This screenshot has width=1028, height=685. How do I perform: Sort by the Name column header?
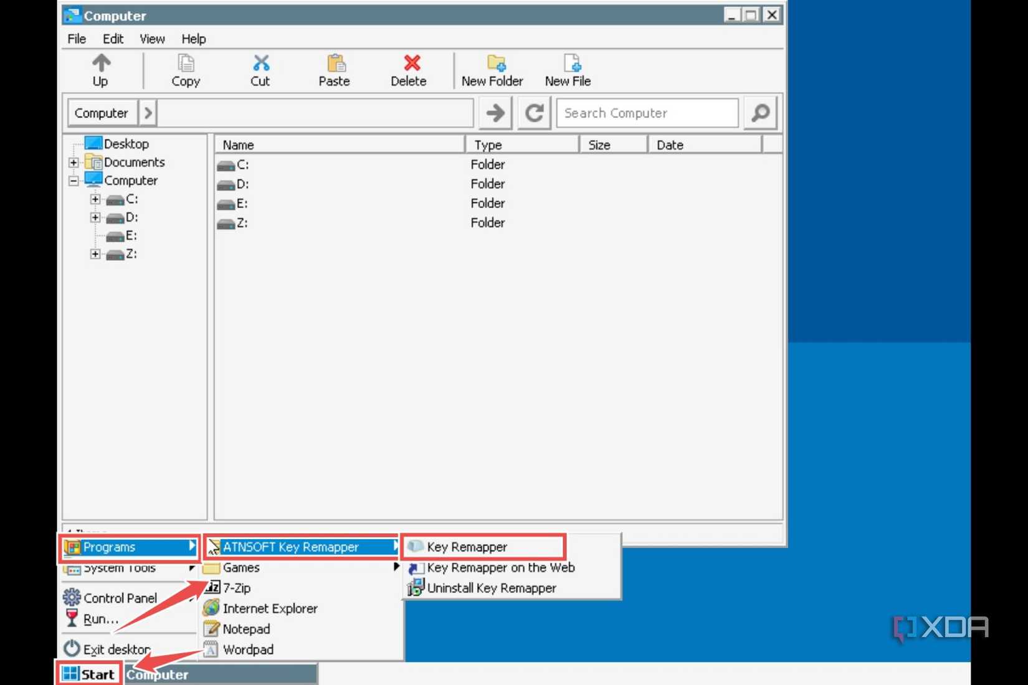coord(340,145)
